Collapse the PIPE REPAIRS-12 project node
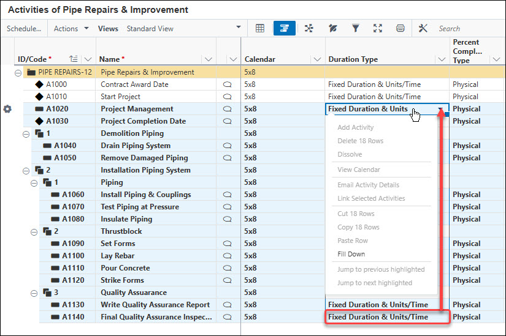Viewport: 506px width, 336px height. tap(18, 73)
